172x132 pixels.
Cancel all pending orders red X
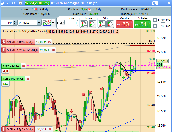[x=36, y=9]
